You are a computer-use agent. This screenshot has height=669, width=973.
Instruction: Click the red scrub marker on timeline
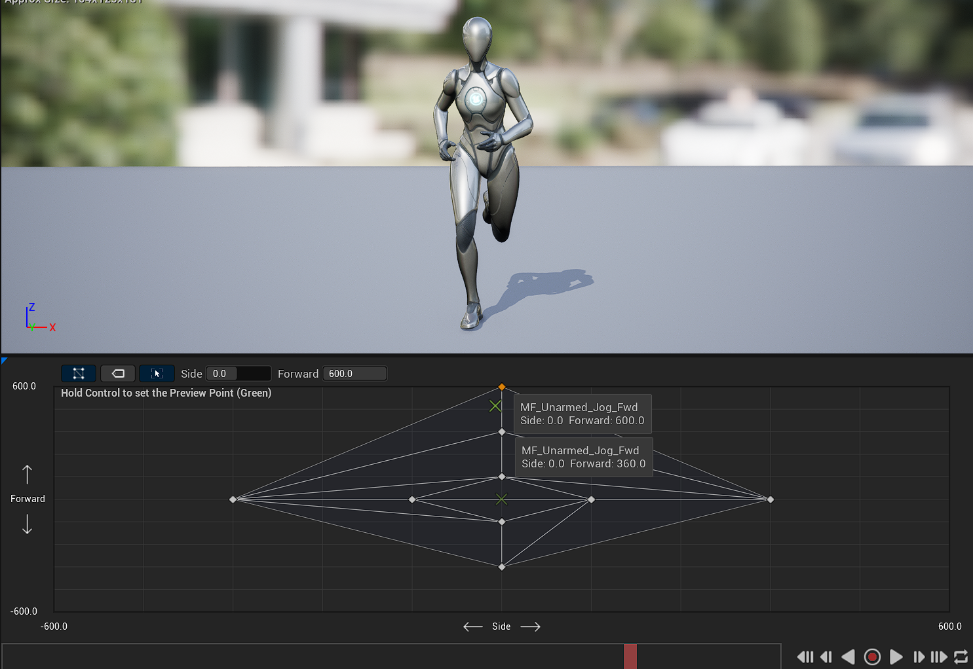(630, 657)
